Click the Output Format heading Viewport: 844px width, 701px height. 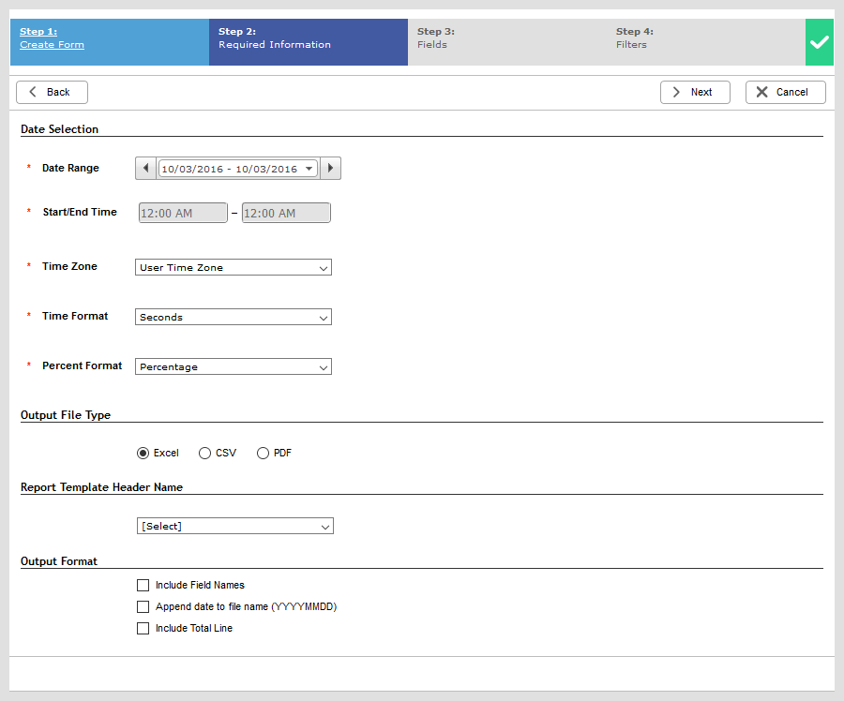point(59,561)
